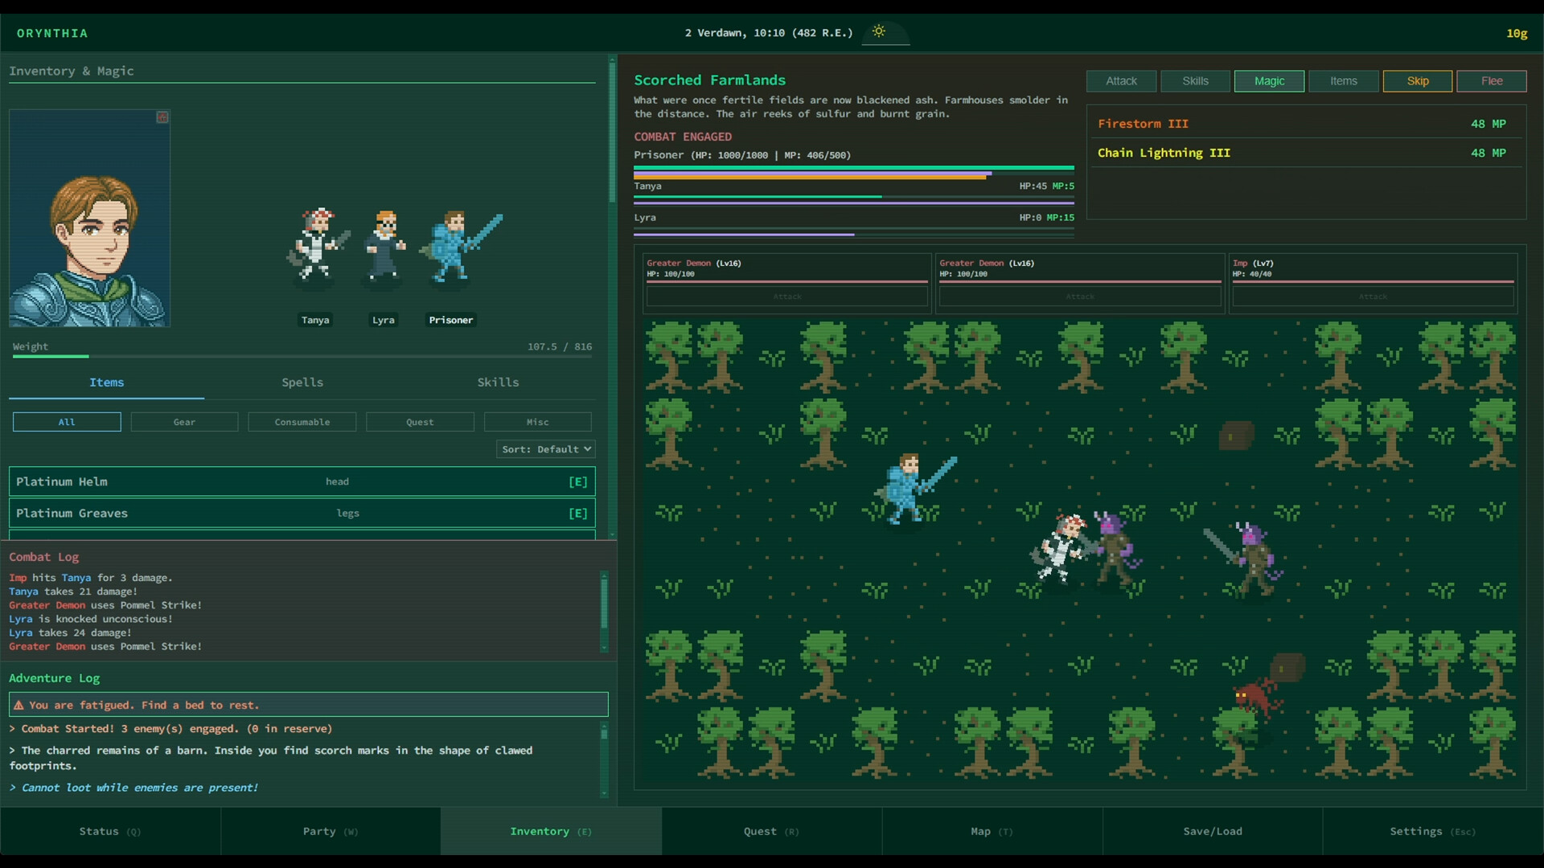Enable the Gear inventory filter
This screenshot has width=1544, height=868.
[184, 422]
